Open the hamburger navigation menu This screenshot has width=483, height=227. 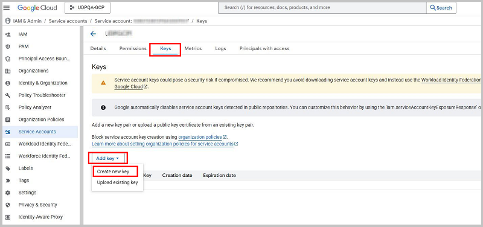[x=7, y=8]
